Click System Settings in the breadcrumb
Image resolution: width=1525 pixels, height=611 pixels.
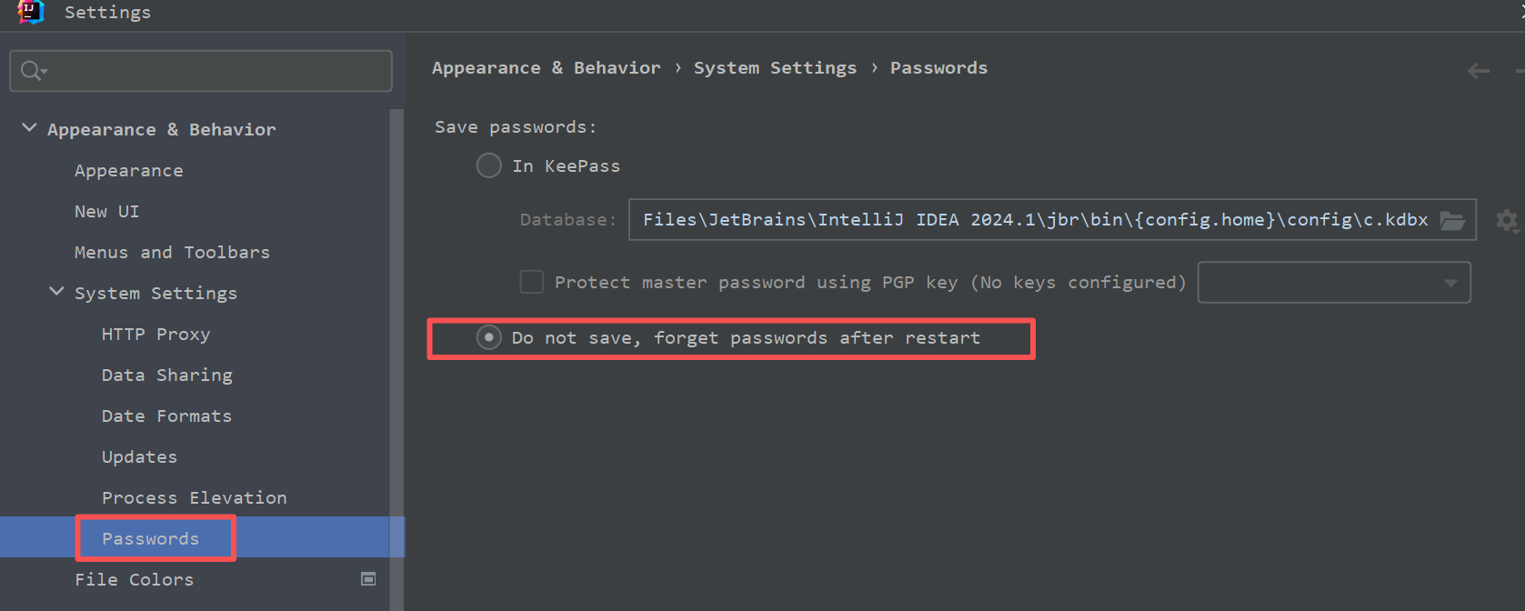775,68
